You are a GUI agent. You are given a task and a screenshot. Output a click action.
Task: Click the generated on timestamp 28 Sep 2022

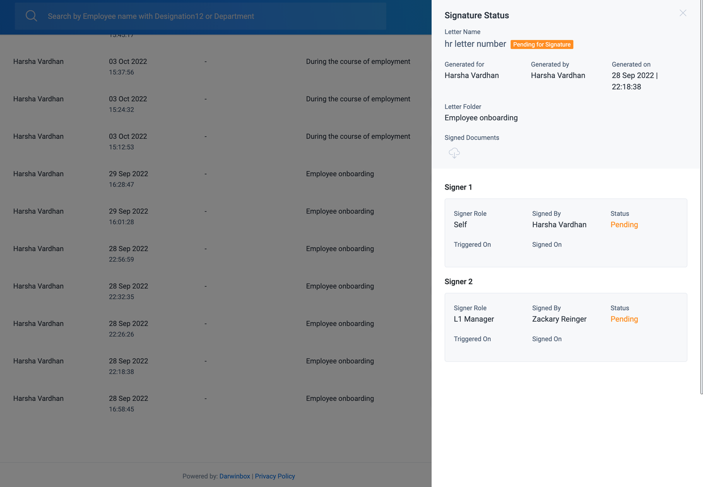634,75
